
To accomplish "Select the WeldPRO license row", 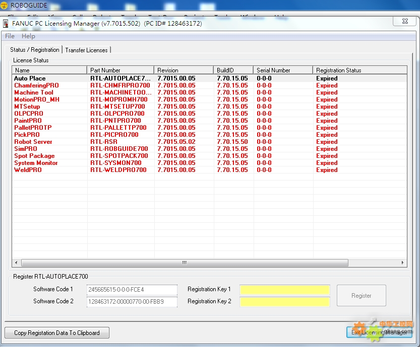I will click(209, 170).
